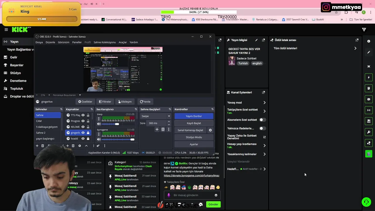Expand Hedefler aktif hedefler row
375x211 pixels.
tap(264, 169)
